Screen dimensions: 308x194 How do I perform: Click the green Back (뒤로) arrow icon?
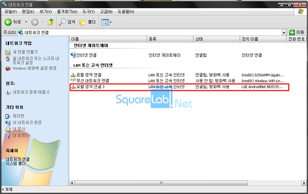point(8,22)
